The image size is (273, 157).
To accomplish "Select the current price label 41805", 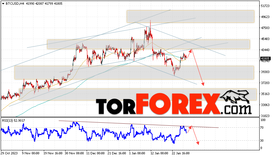I will coord(265,59).
